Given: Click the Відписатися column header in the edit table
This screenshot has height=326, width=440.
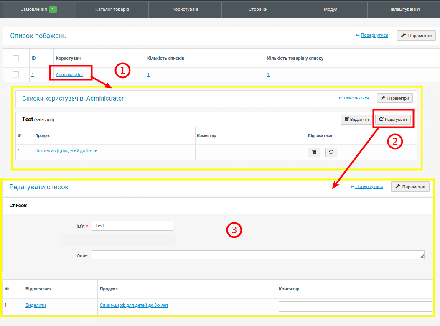Looking at the screenshot, I should (x=38, y=289).
